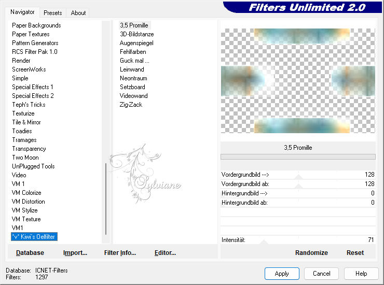
Task: Select the Videowand filter
Action: (134, 96)
